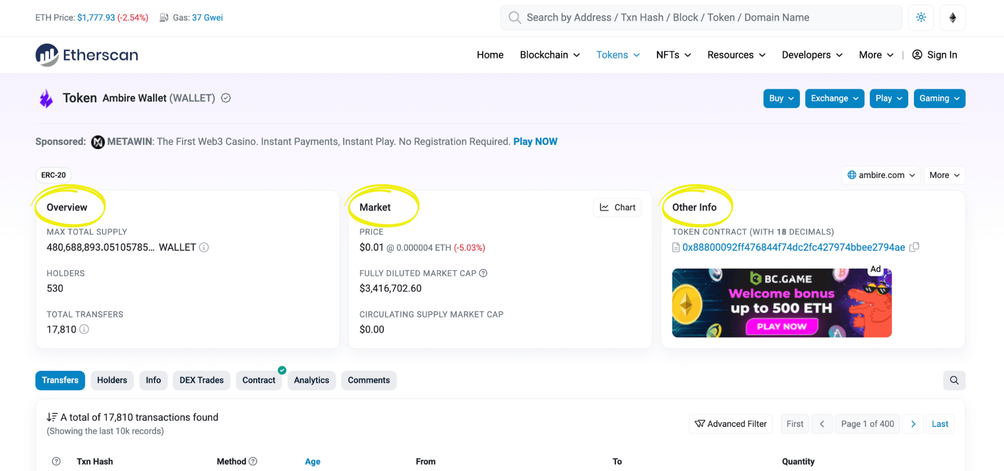Expand the Tokens navigation dropdown
Image resolution: width=1004 pixels, height=471 pixels.
(x=618, y=54)
